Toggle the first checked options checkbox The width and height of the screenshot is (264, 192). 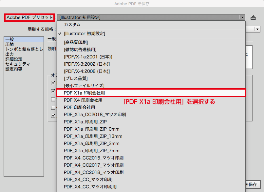[x=53, y=83]
